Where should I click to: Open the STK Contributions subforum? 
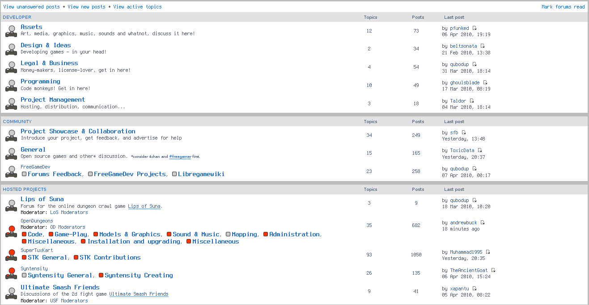[110, 258]
